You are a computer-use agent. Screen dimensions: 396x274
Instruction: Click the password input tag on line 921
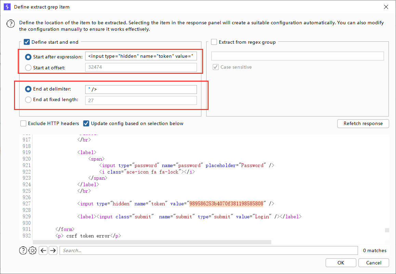tap(187, 165)
